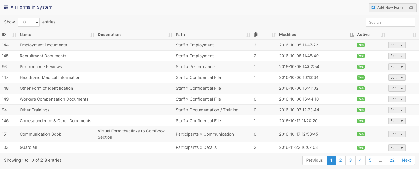
Task: Sort by Path column arrows
Action: click(249, 35)
